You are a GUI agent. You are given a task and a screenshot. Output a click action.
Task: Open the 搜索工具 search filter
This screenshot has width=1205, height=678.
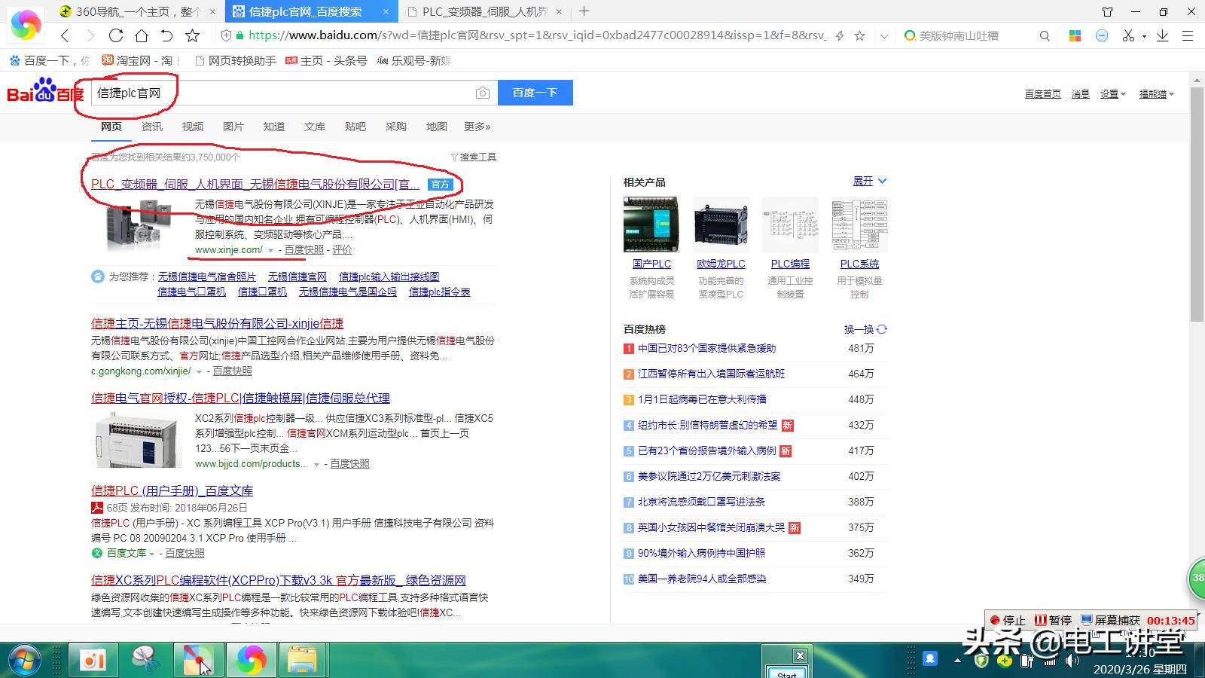point(473,157)
